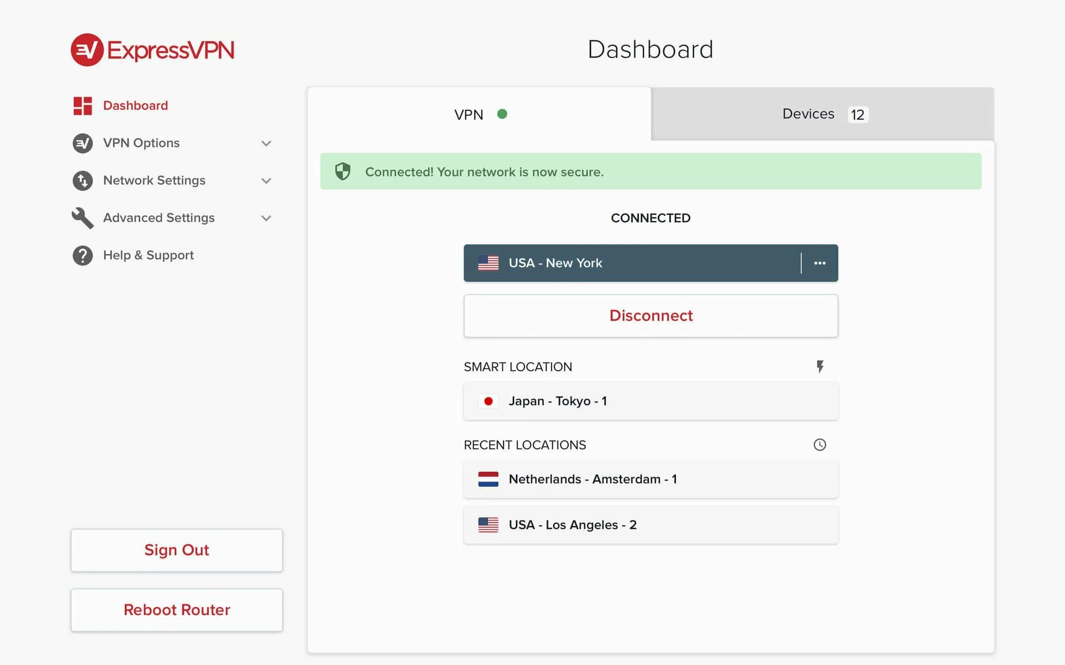Click the Disconnect button
The width and height of the screenshot is (1065, 665).
(651, 315)
